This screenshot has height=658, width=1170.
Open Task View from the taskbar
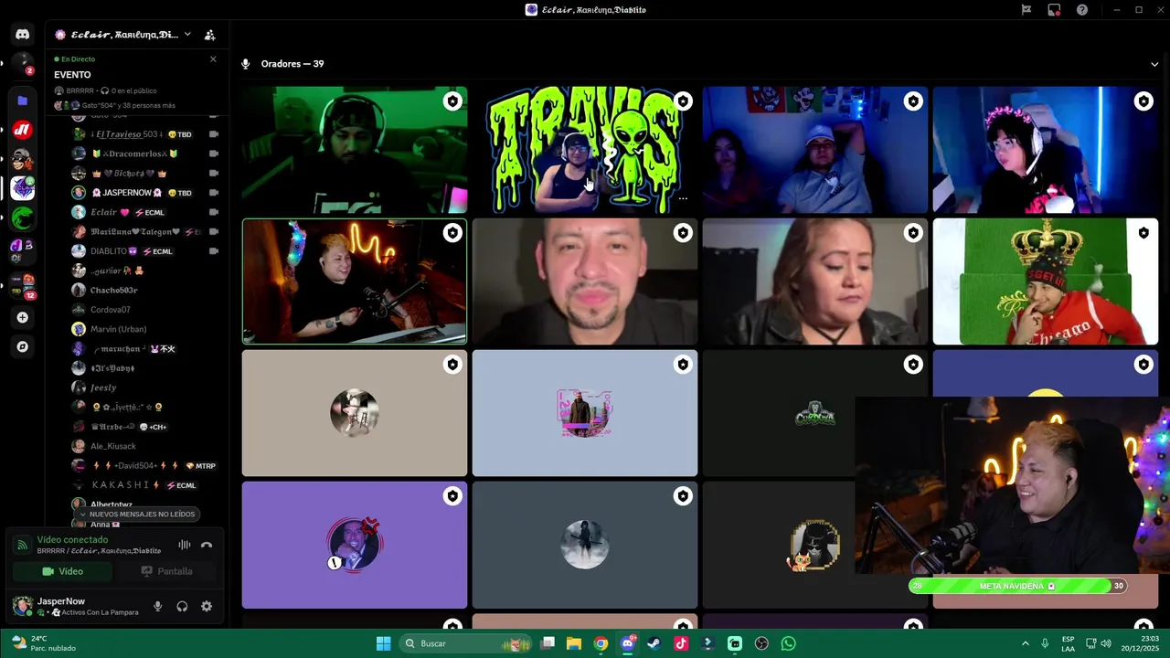(x=548, y=643)
